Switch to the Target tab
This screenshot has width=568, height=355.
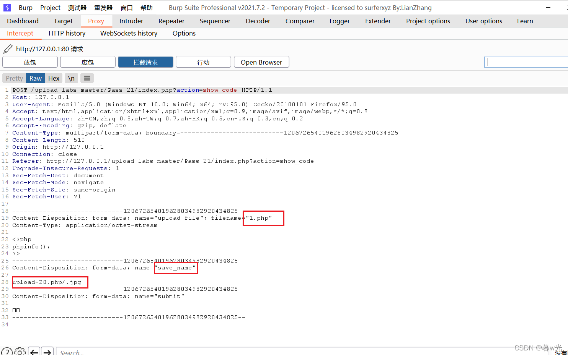click(x=63, y=21)
